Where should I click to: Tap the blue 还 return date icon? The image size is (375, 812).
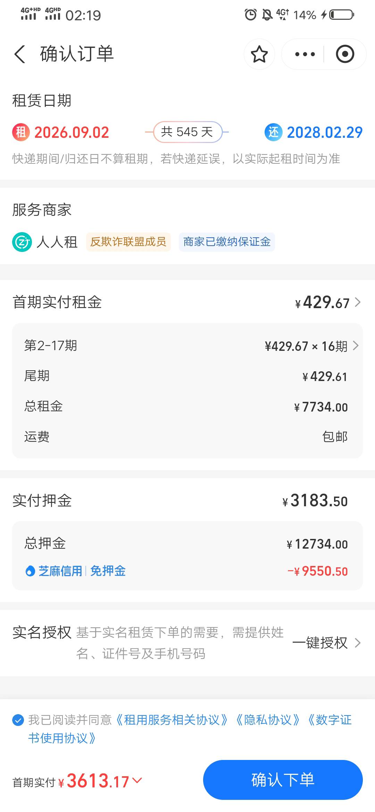274,132
